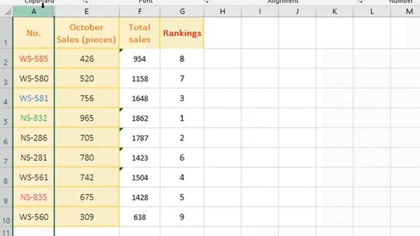
Task: Click 'October Sales (pieces)' header cell
Action: coord(87,33)
